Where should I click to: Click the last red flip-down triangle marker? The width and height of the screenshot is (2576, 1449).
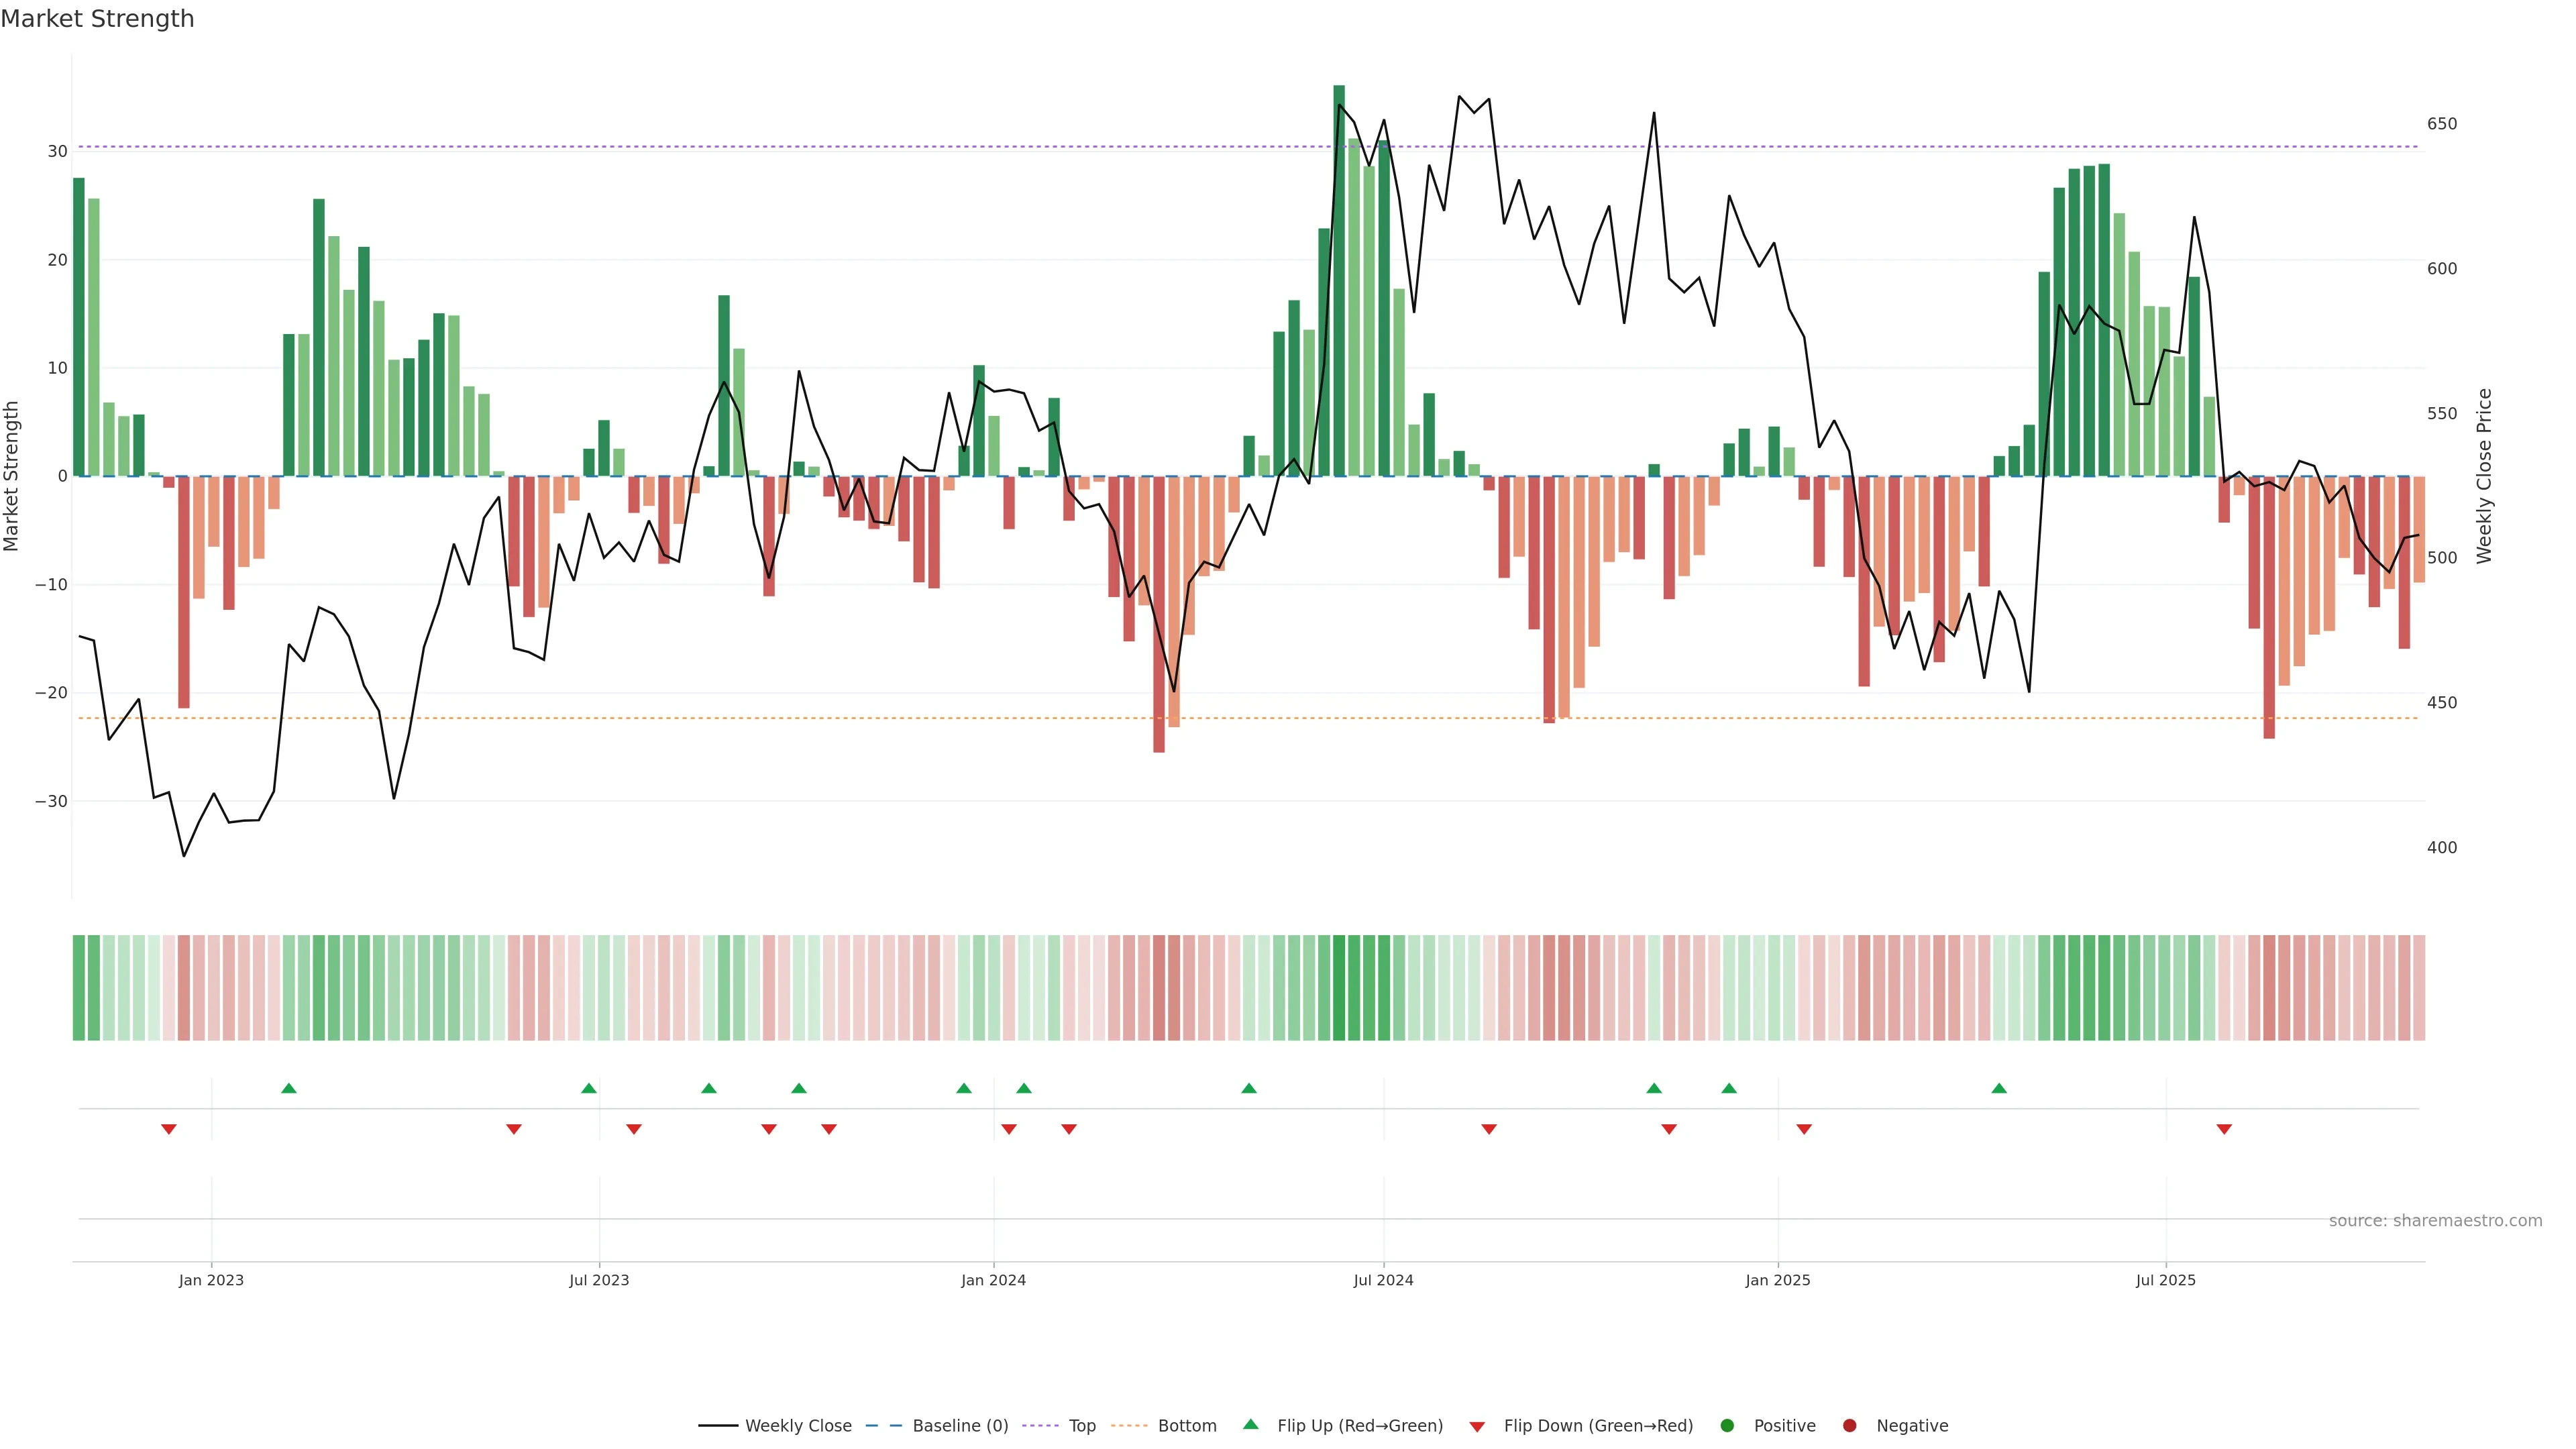(x=2224, y=1129)
